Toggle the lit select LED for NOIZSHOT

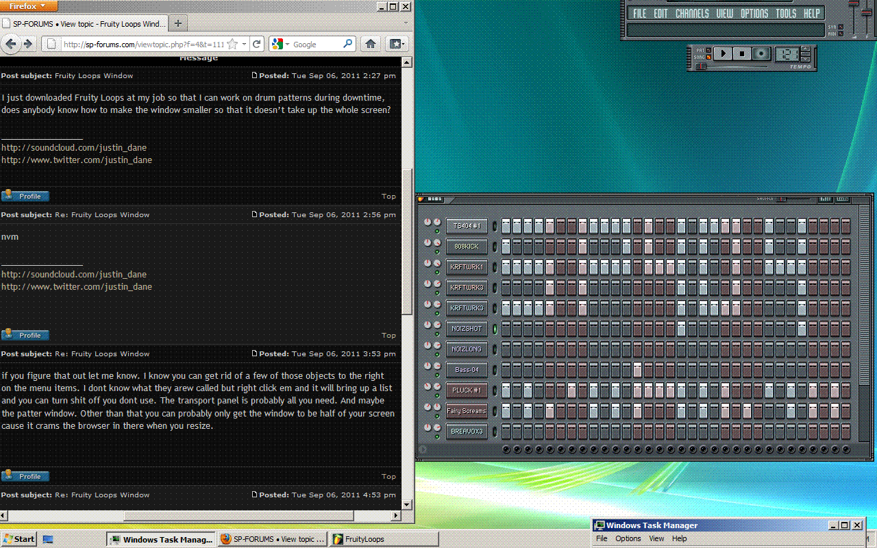click(x=494, y=329)
